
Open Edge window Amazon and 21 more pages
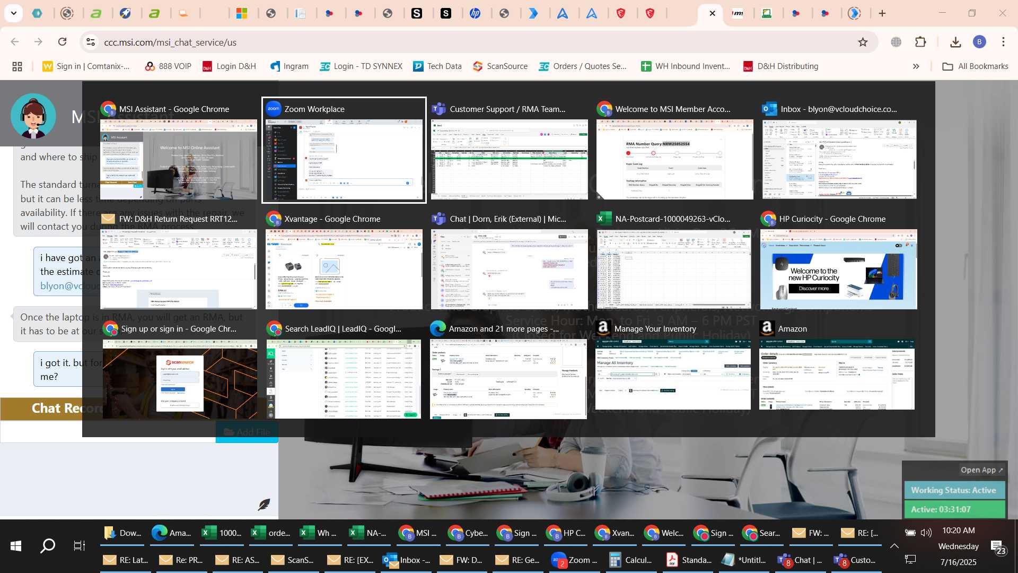(508, 379)
